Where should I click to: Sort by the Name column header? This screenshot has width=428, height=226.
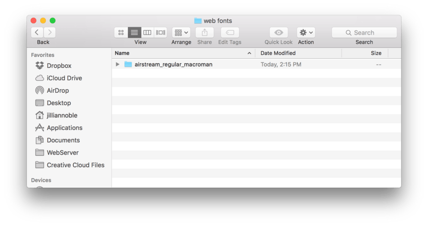click(x=183, y=53)
